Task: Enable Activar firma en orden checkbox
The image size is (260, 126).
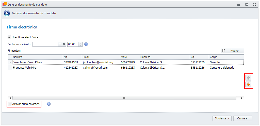Action: point(10,104)
